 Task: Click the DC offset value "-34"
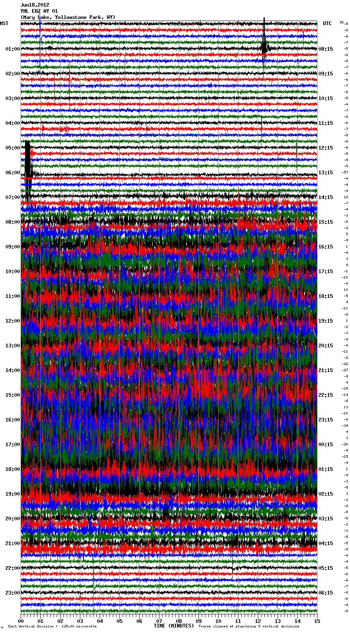coord(345,426)
